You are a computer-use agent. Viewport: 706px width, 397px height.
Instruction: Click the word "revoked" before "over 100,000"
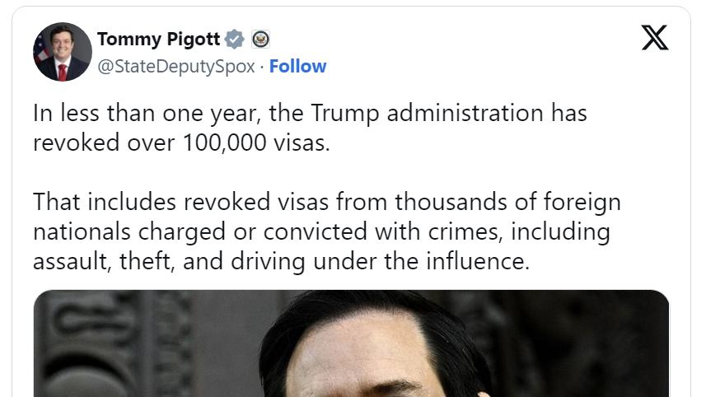tap(72, 142)
